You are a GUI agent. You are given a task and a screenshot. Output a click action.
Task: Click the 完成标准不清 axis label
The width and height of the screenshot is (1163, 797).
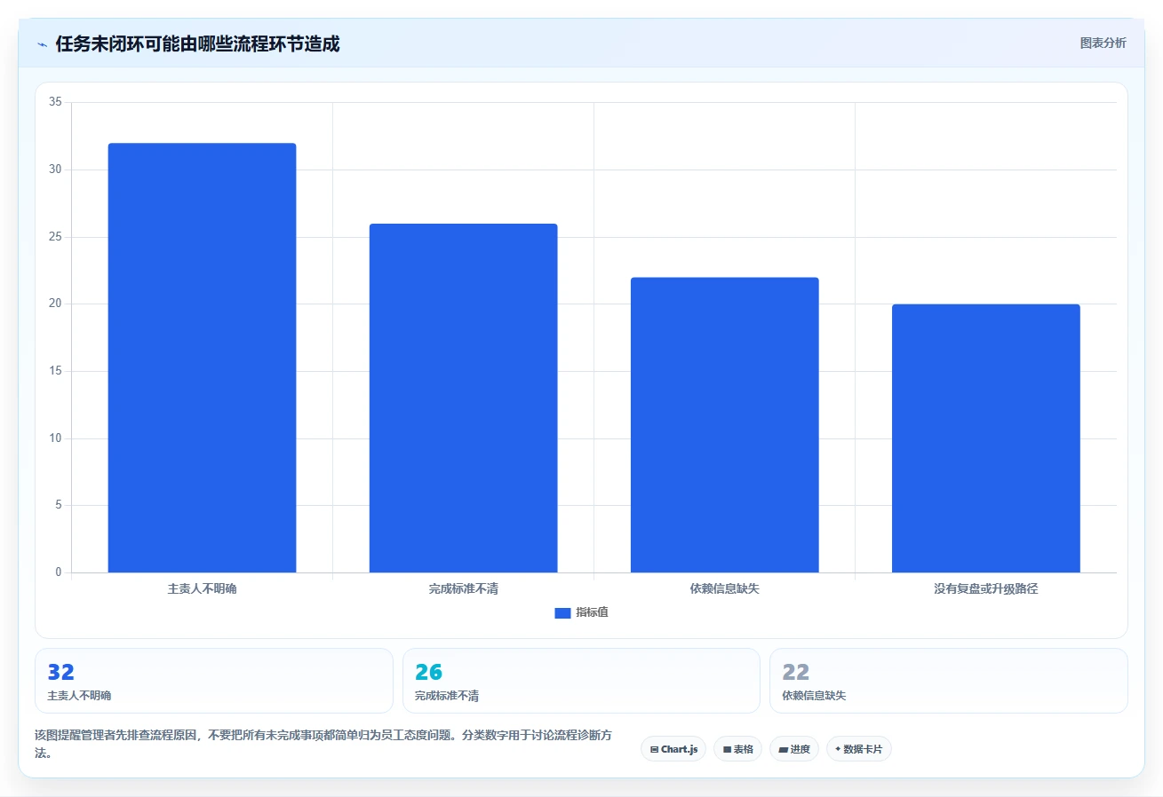(463, 588)
